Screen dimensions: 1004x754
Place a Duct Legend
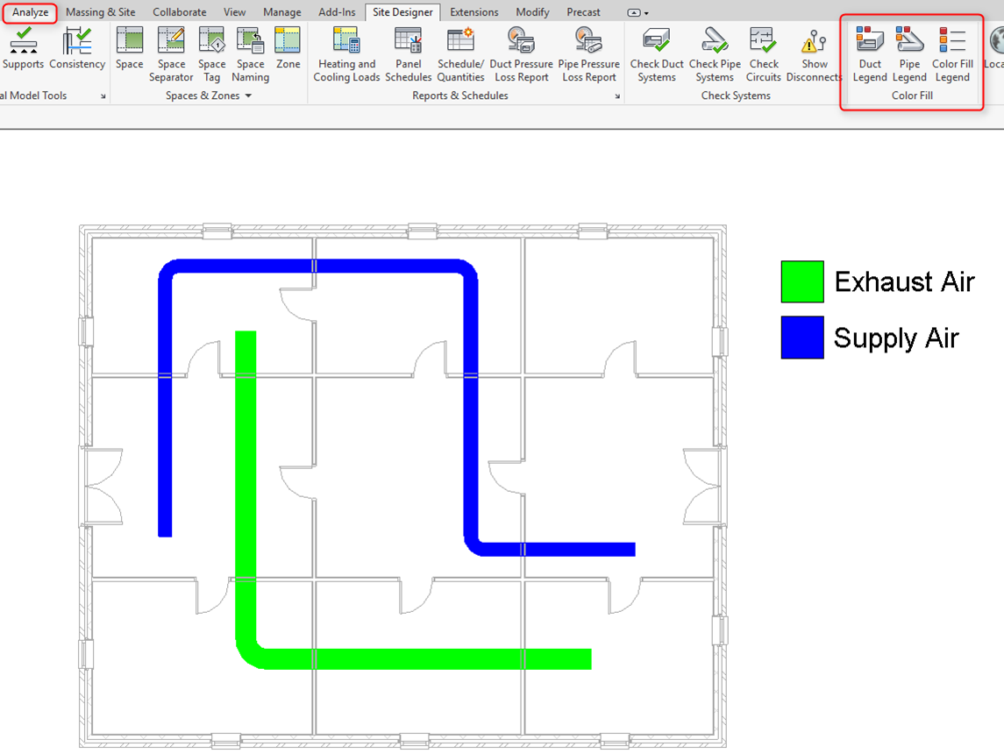click(869, 53)
